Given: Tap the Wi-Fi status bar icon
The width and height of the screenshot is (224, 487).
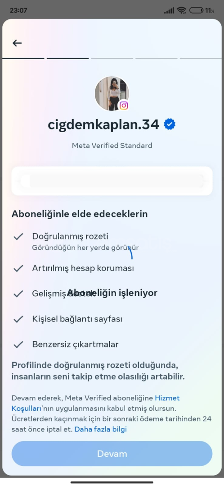Looking at the screenshot, I should (x=182, y=10).
